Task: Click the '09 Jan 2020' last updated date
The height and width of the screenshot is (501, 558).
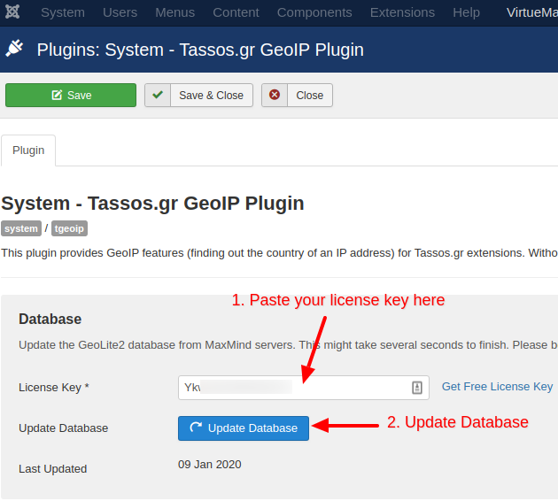Action: pyautogui.click(x=210, y=465)
